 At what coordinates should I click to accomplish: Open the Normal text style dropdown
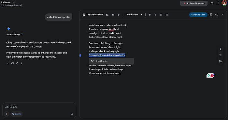[135, 15]
